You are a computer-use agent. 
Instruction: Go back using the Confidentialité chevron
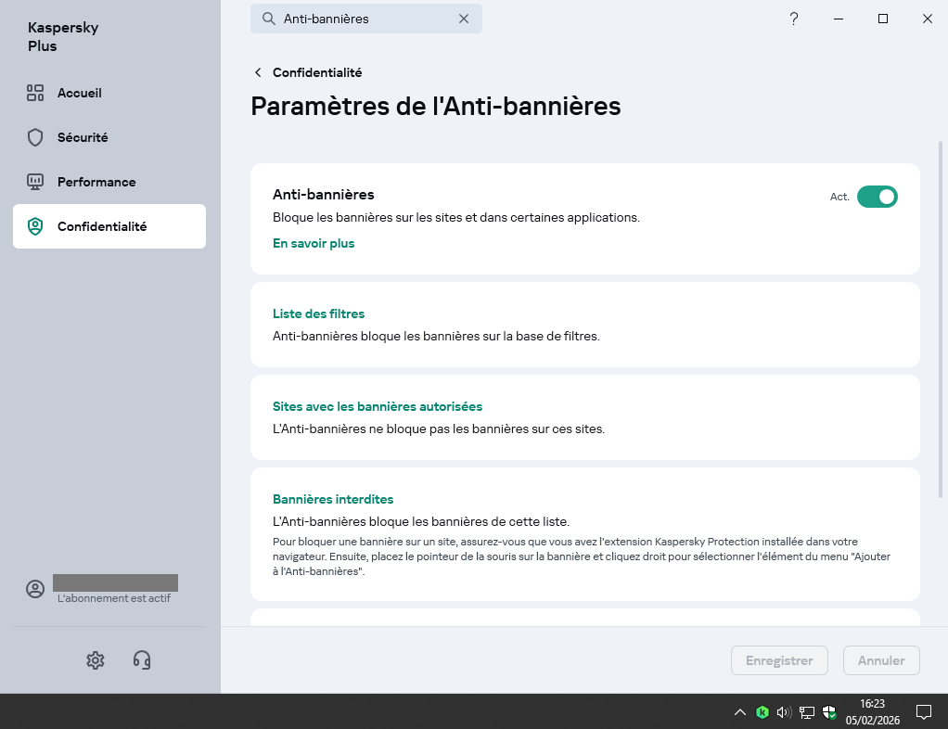point(258,72)
